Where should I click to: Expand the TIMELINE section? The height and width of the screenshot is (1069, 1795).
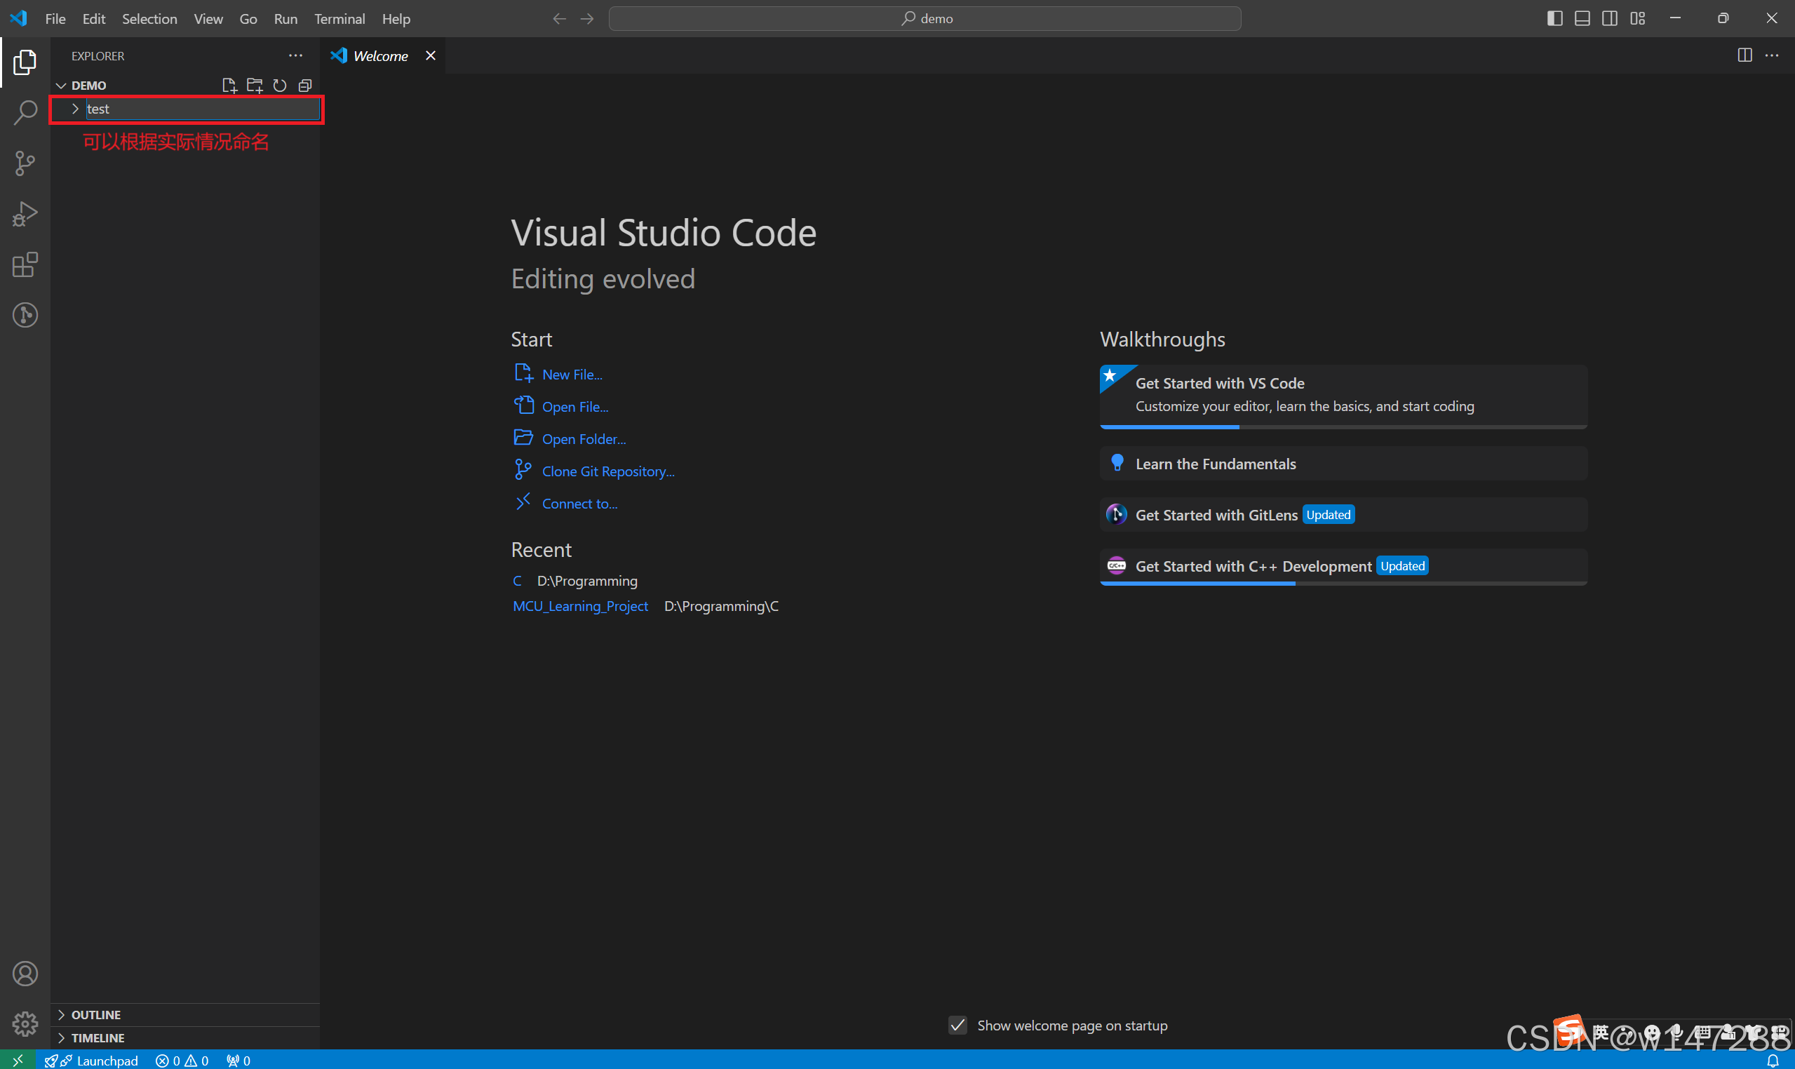[98, 1037]
